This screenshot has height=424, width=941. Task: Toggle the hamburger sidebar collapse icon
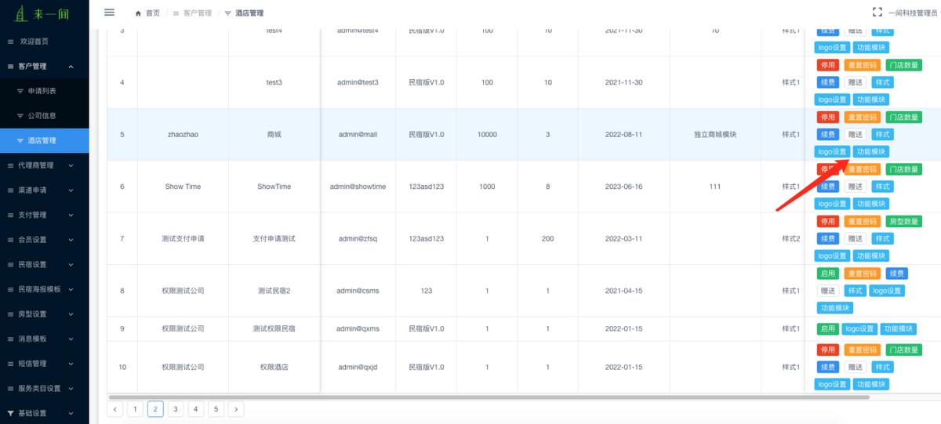(109, 13)
